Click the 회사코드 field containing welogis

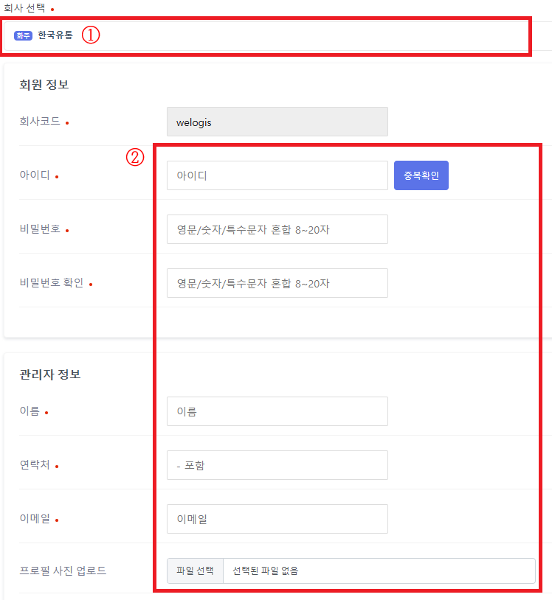[x=277, y=122]
